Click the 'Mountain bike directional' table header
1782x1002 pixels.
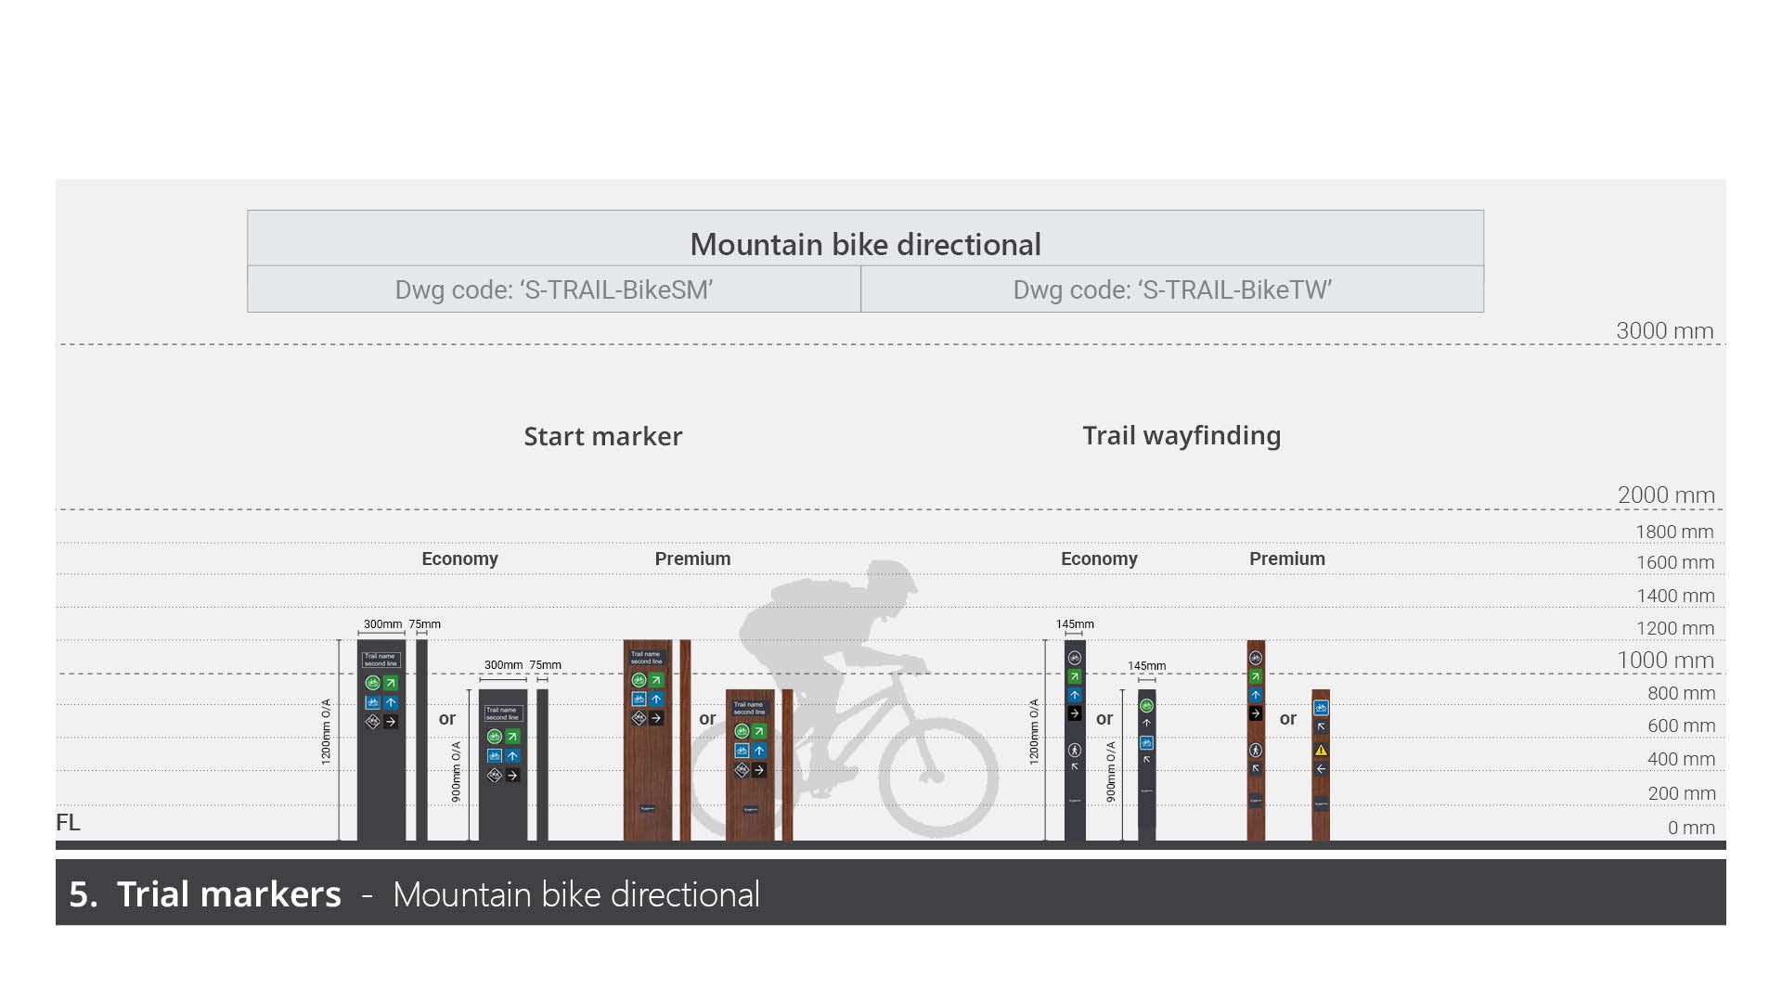pyautogui.click(x=865, y=244)
